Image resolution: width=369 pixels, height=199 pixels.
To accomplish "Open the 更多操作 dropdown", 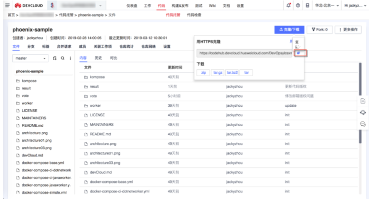I will 348,30.
